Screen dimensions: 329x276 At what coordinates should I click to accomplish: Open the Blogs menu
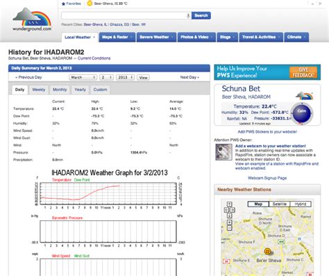(227, 37)
